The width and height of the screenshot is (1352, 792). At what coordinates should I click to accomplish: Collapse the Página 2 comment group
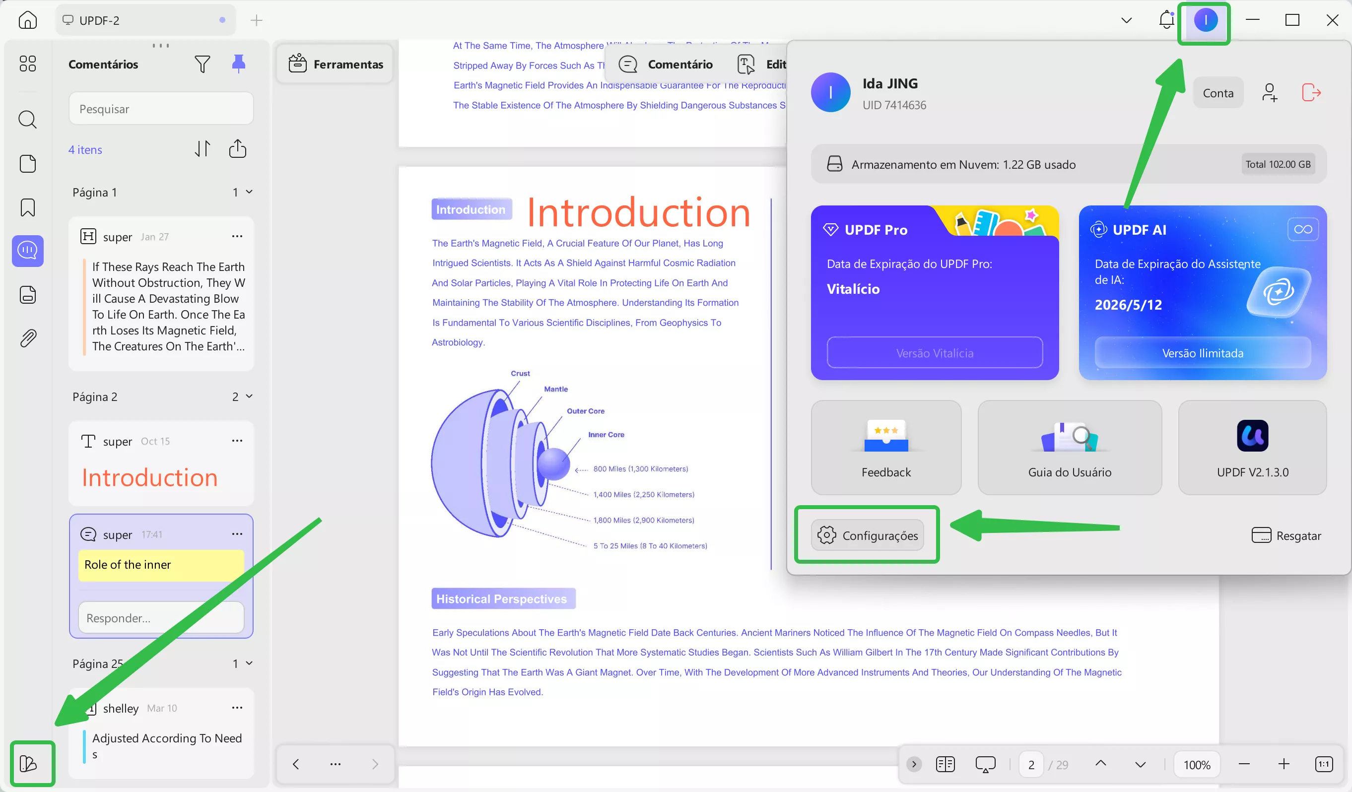click(249, 396)
